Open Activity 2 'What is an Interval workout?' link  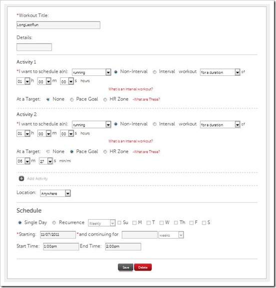point(130,141)
